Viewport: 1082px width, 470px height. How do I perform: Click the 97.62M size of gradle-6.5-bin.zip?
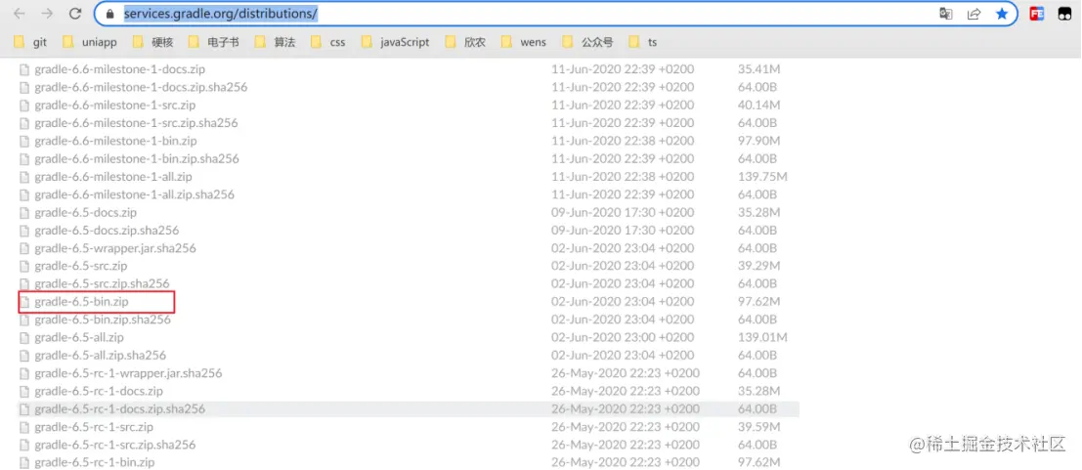[759, 302]
